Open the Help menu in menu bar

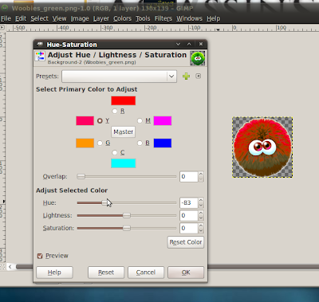tap(214, 18)
